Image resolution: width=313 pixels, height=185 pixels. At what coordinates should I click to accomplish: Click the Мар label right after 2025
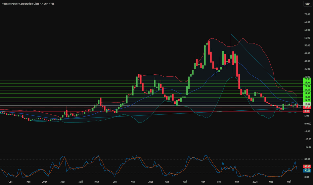tap(167, 182)
